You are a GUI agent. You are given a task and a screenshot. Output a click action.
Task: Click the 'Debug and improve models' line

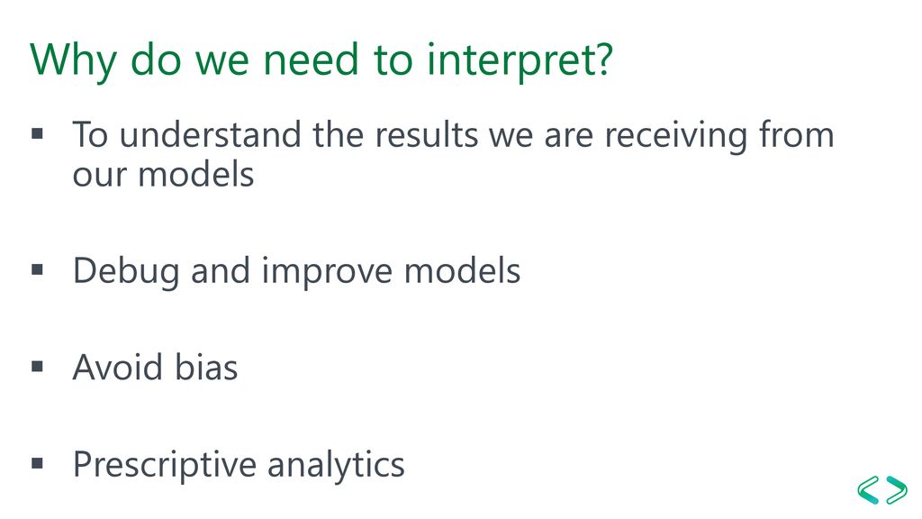pyautogui.click(x=297, y=272)
